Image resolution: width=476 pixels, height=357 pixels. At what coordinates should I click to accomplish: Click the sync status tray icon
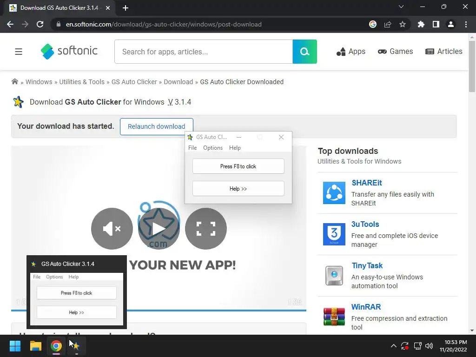point(405,346)
